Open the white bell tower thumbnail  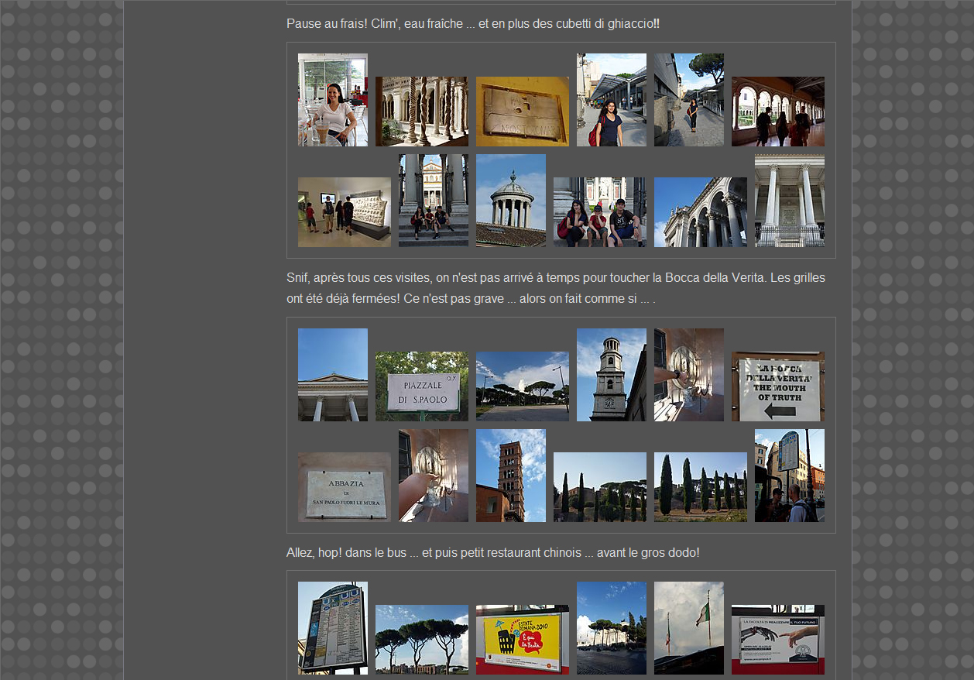pos(611,375)
